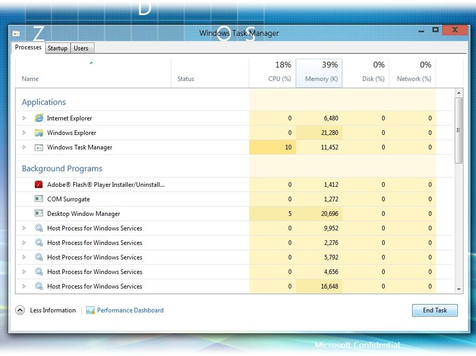Expand the Windows Task Manager process group
Image resolution: width=476 pixels, height=356 pixels.
tap(24, 147)
